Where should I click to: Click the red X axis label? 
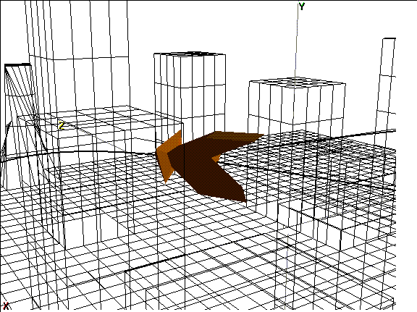(6, 306)
